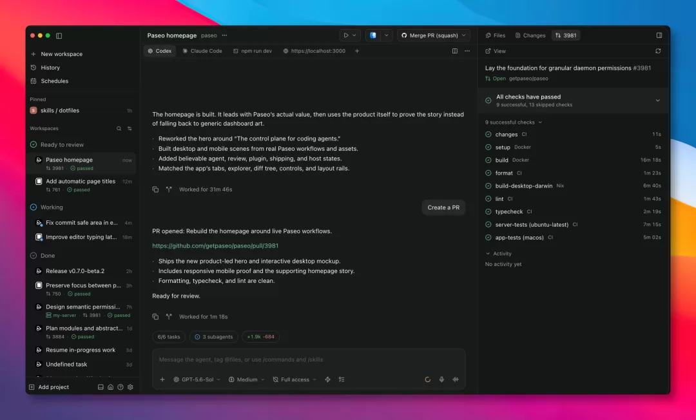Open Improve editor typing workspace

tap(82, 237)
